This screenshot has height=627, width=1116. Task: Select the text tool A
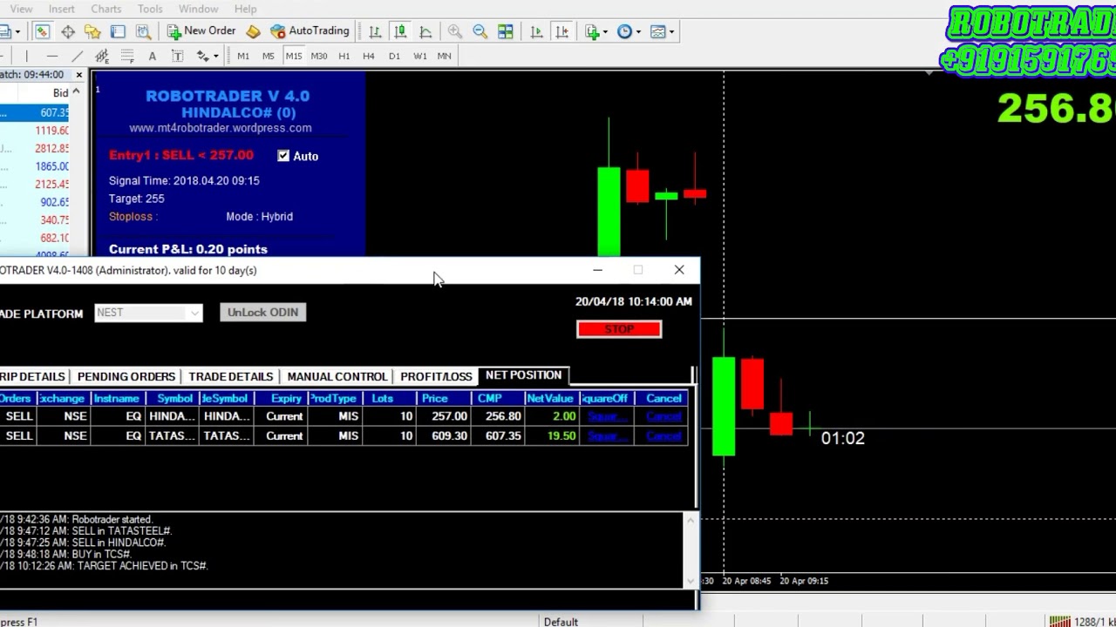pos(152,56)
